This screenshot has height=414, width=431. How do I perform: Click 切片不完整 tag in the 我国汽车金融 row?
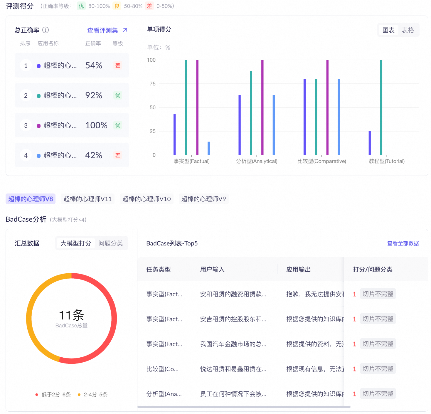[x=378, y=344]
